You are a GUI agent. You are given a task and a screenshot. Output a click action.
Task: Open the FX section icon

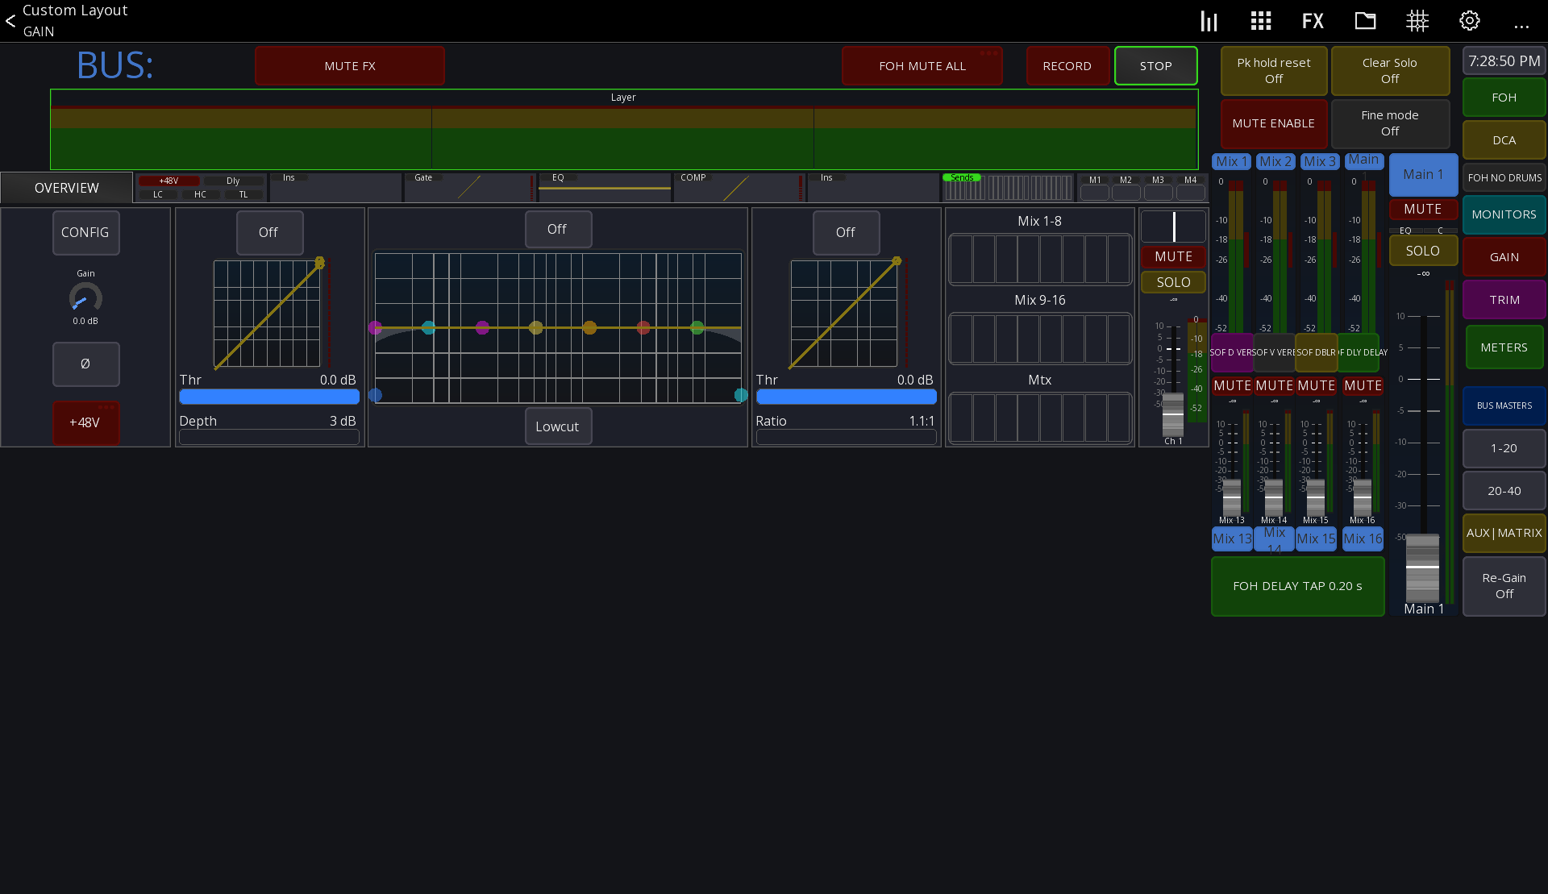click(1313, 21)
